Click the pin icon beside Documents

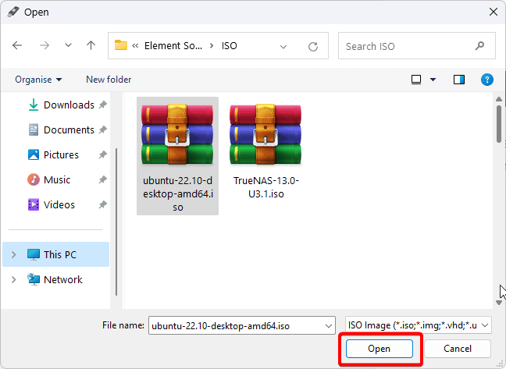click(x=102, y=130)
